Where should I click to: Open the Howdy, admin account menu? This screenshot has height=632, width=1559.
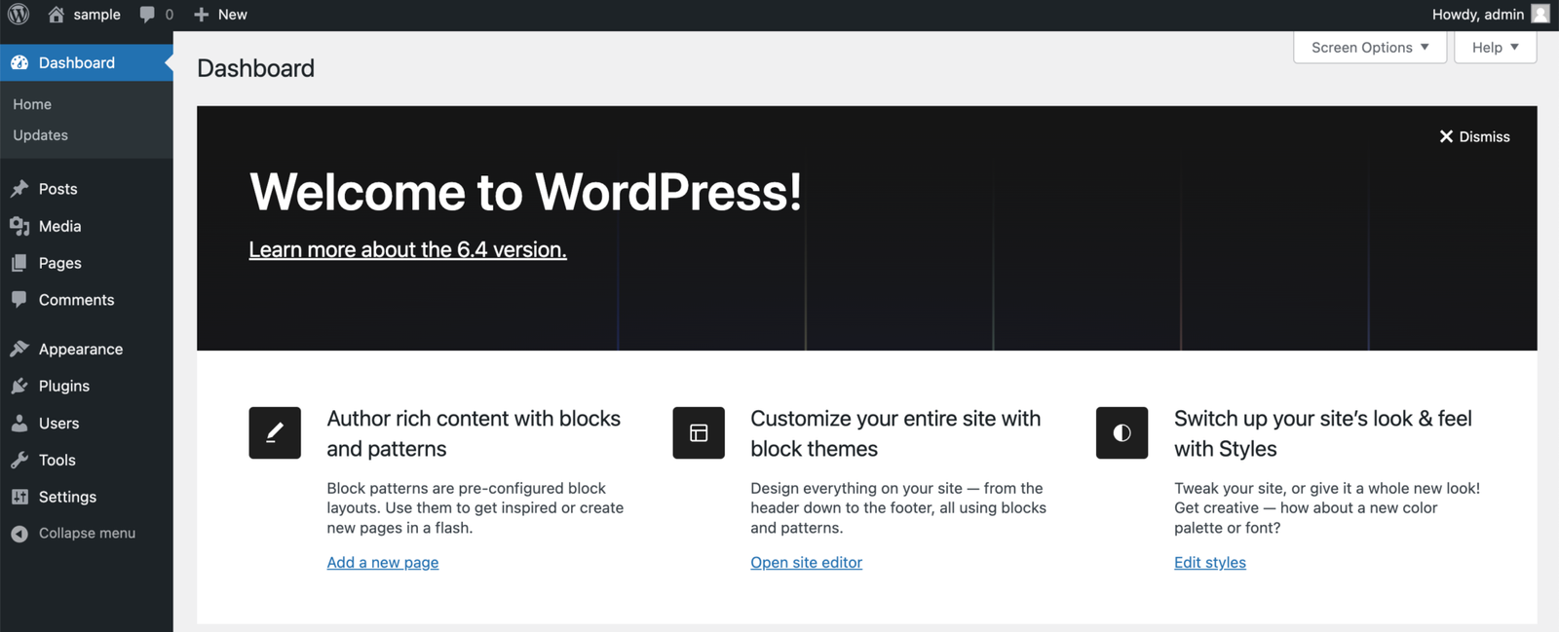(1477, 15)
